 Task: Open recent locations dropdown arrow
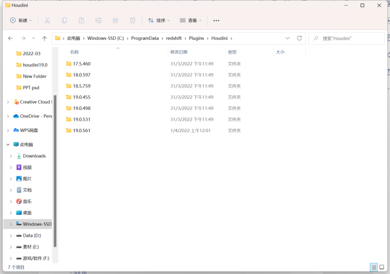point(33,39)
